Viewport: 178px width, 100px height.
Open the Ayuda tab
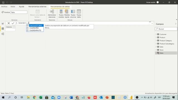click(x=22, y=7)
